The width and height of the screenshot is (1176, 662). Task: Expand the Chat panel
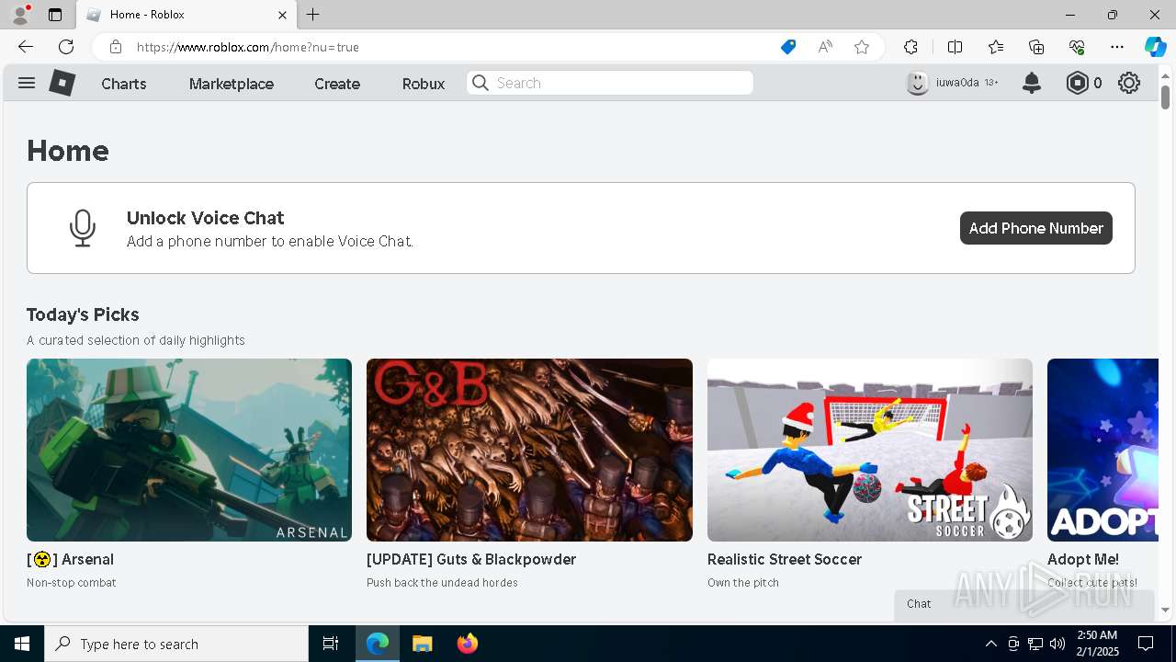[1024, 604]
